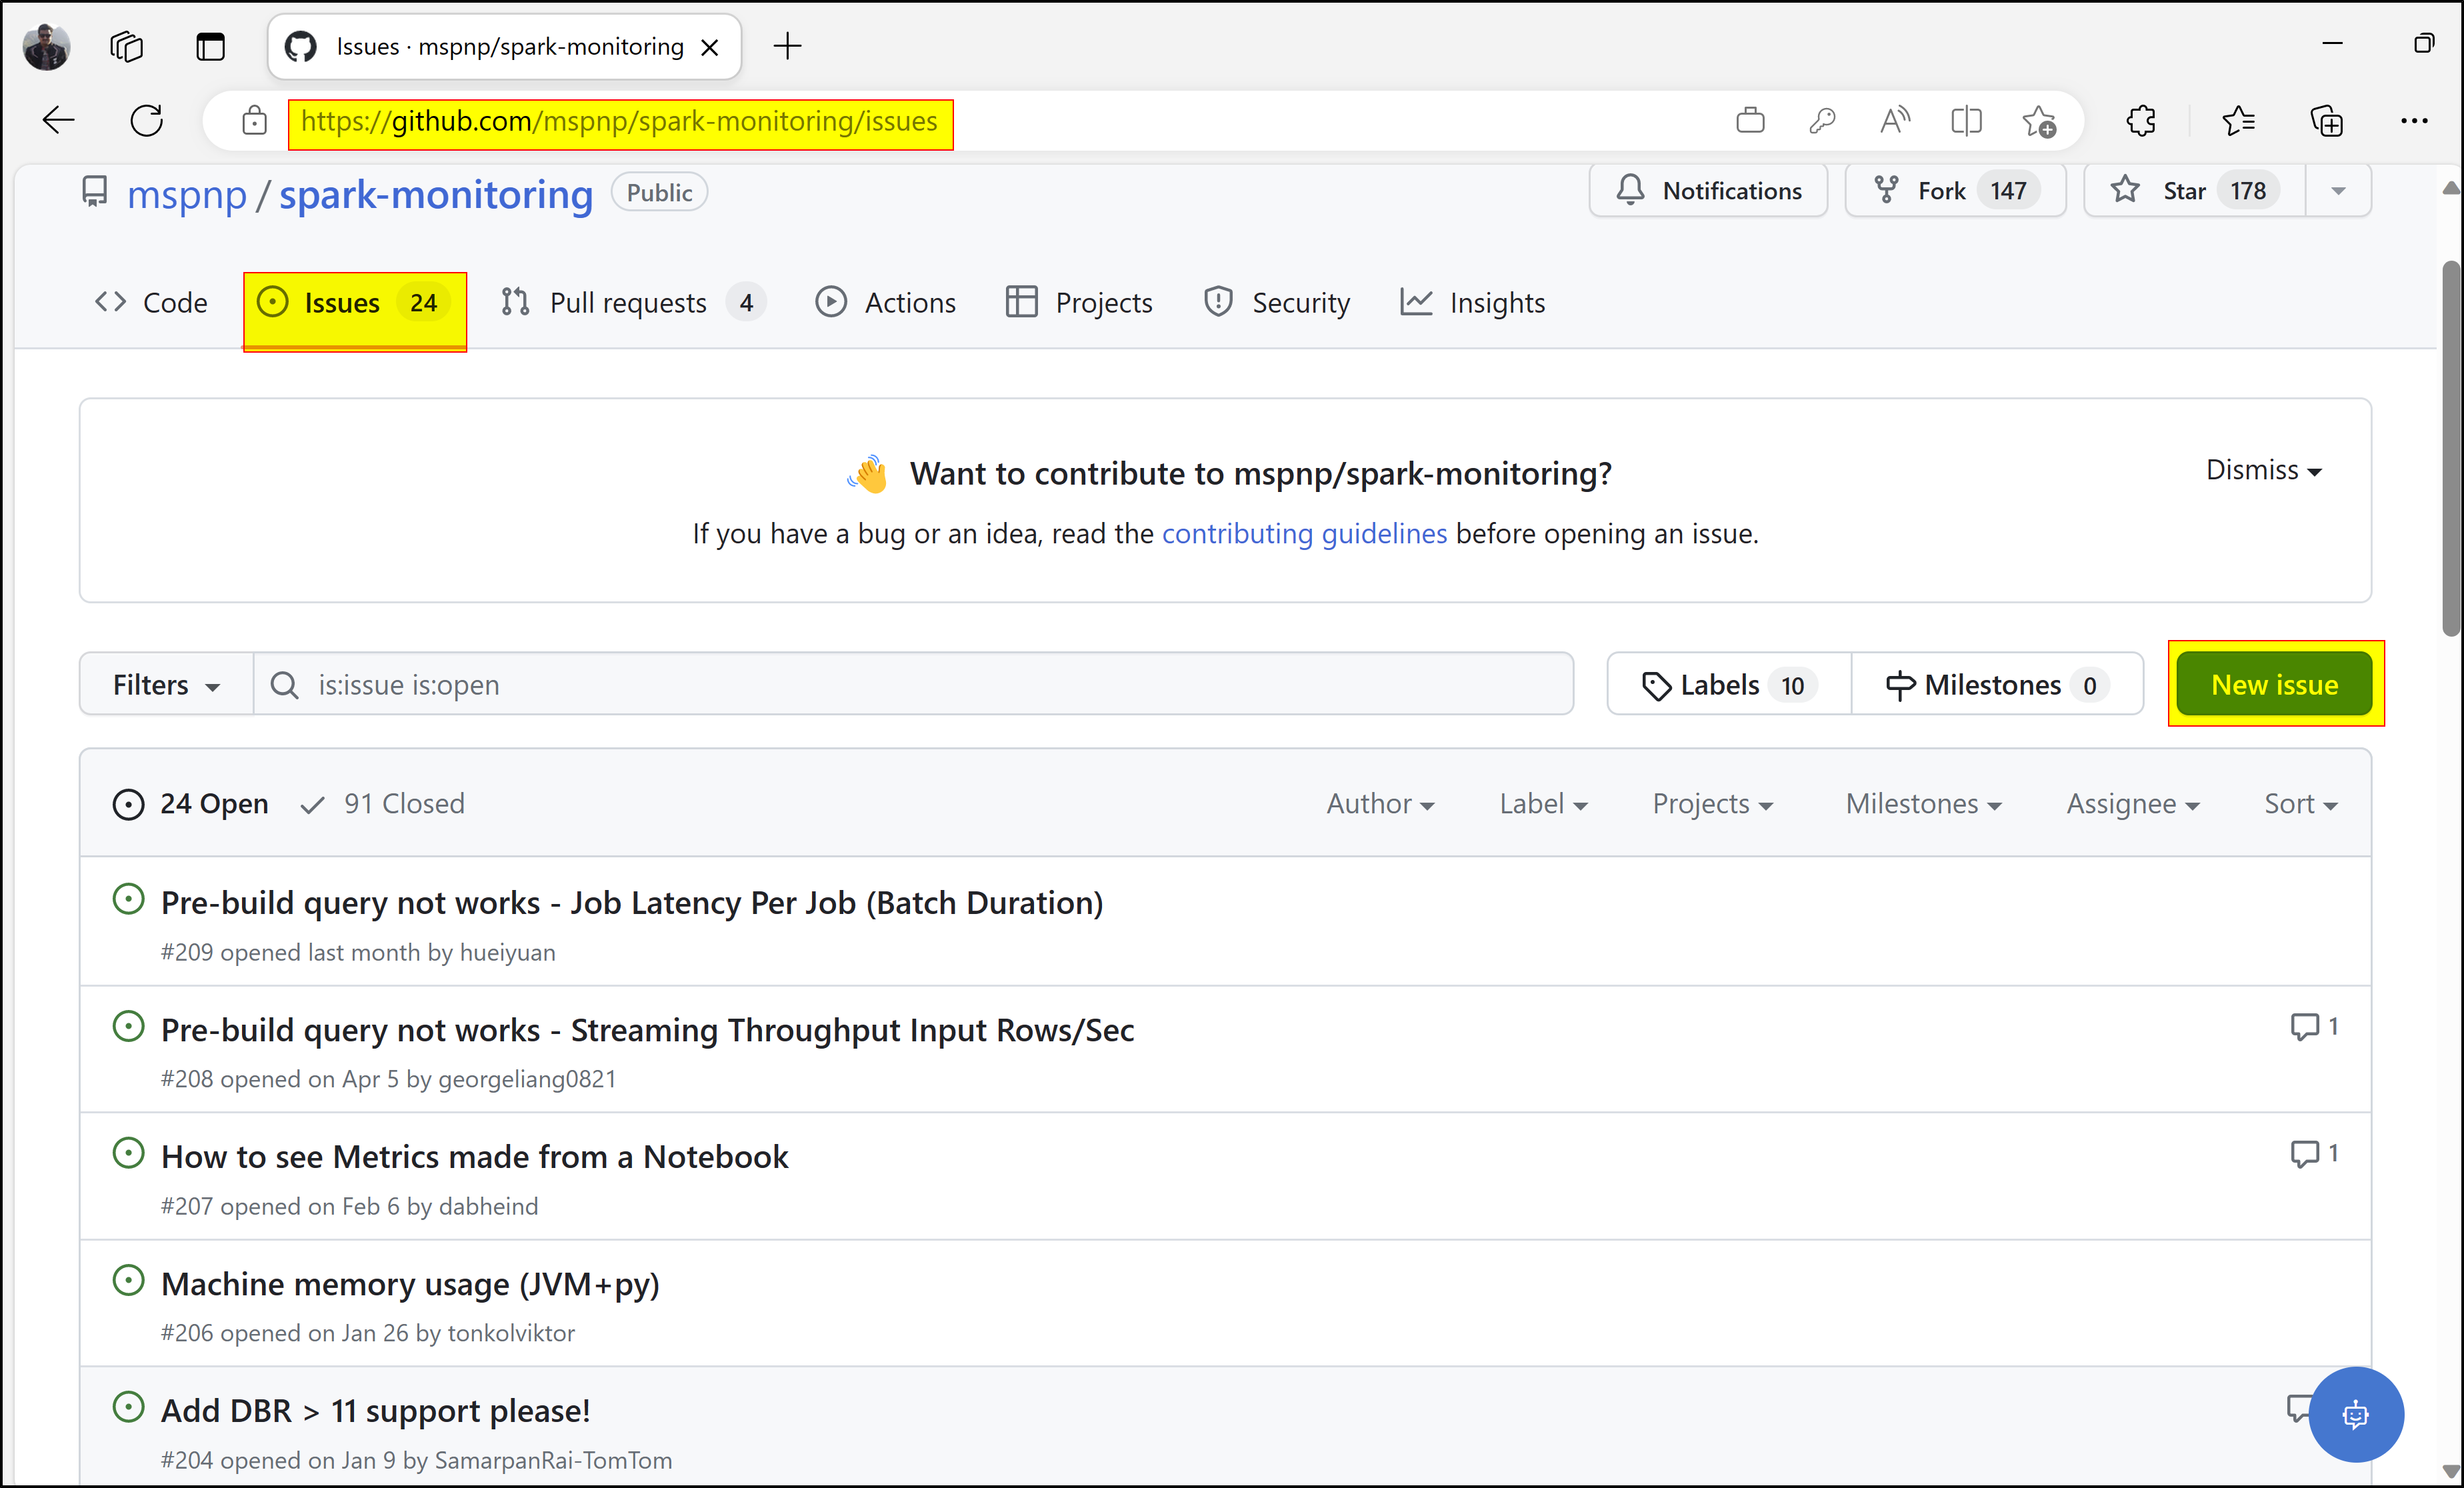Image resolution: width=2464 pixels, height=1488 pixels.
Task: Open comments icon on issue #207
Action: (x=2313, y=1153)
